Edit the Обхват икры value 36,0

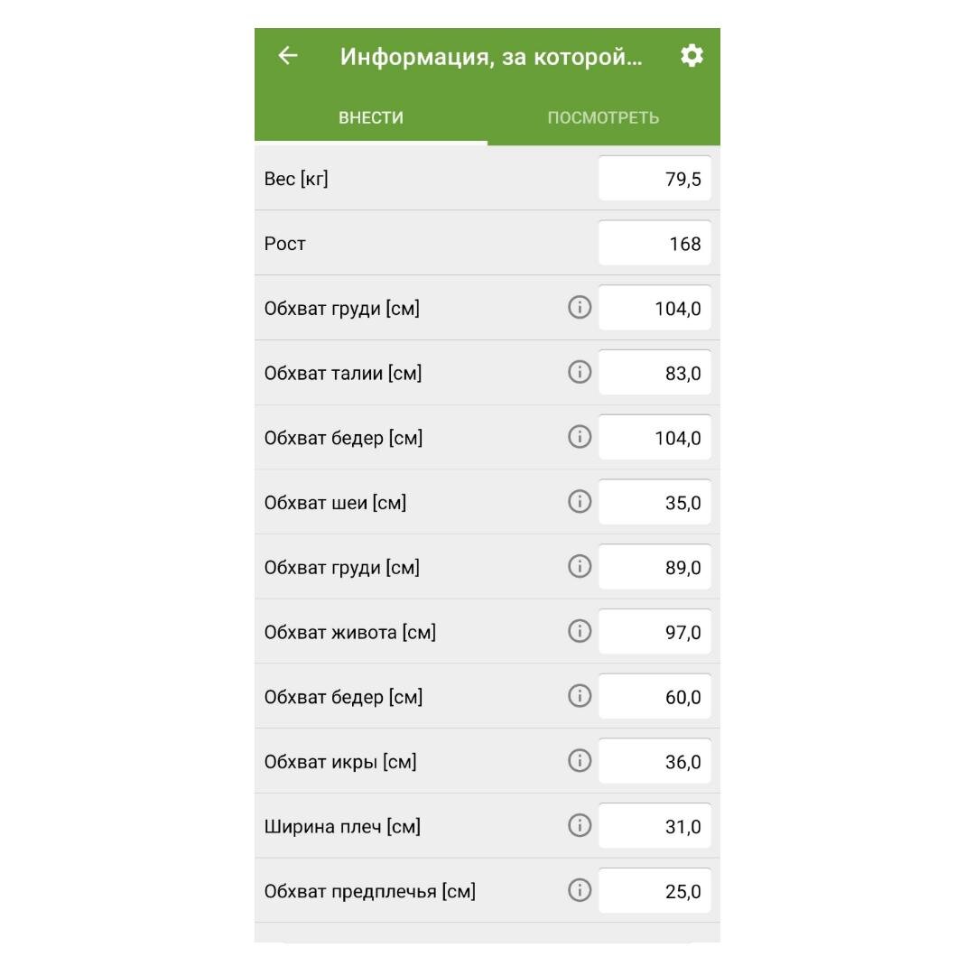tap(655, 762)
